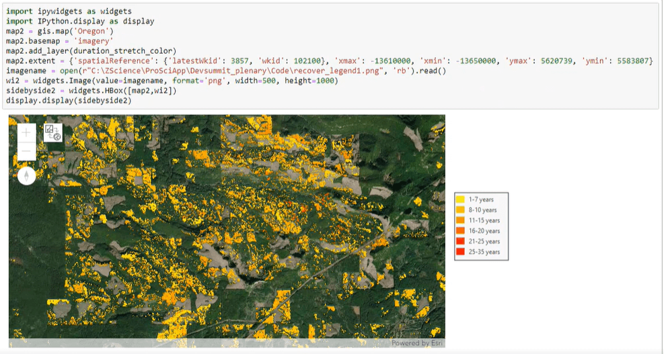The width and height of the screenshot is (664, 354).
Task: Click the 8-10 years legend swatch
Action: (460, 210)
